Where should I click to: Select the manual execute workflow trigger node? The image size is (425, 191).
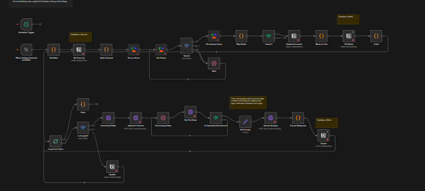pyautogui.click(x=26, y=50)
